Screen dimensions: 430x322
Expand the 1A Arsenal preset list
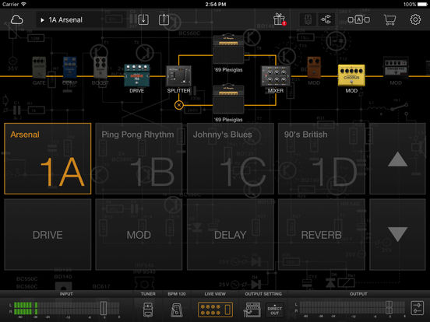(x=62, y=19)
